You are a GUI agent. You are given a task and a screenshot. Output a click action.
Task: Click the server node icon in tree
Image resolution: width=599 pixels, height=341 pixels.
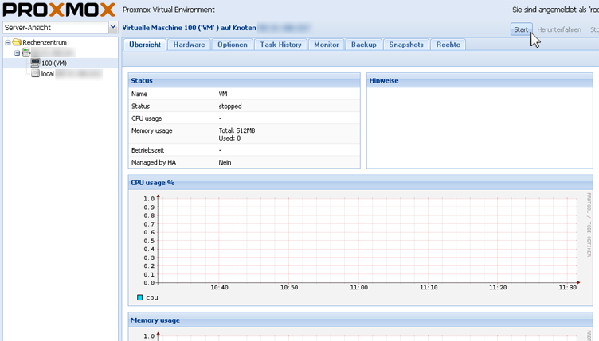tap(26, 52)
